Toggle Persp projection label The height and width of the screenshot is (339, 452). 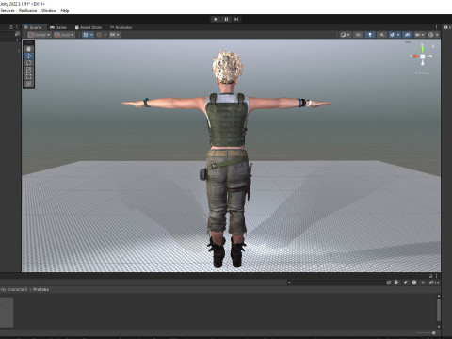click(x=422, y=73)
